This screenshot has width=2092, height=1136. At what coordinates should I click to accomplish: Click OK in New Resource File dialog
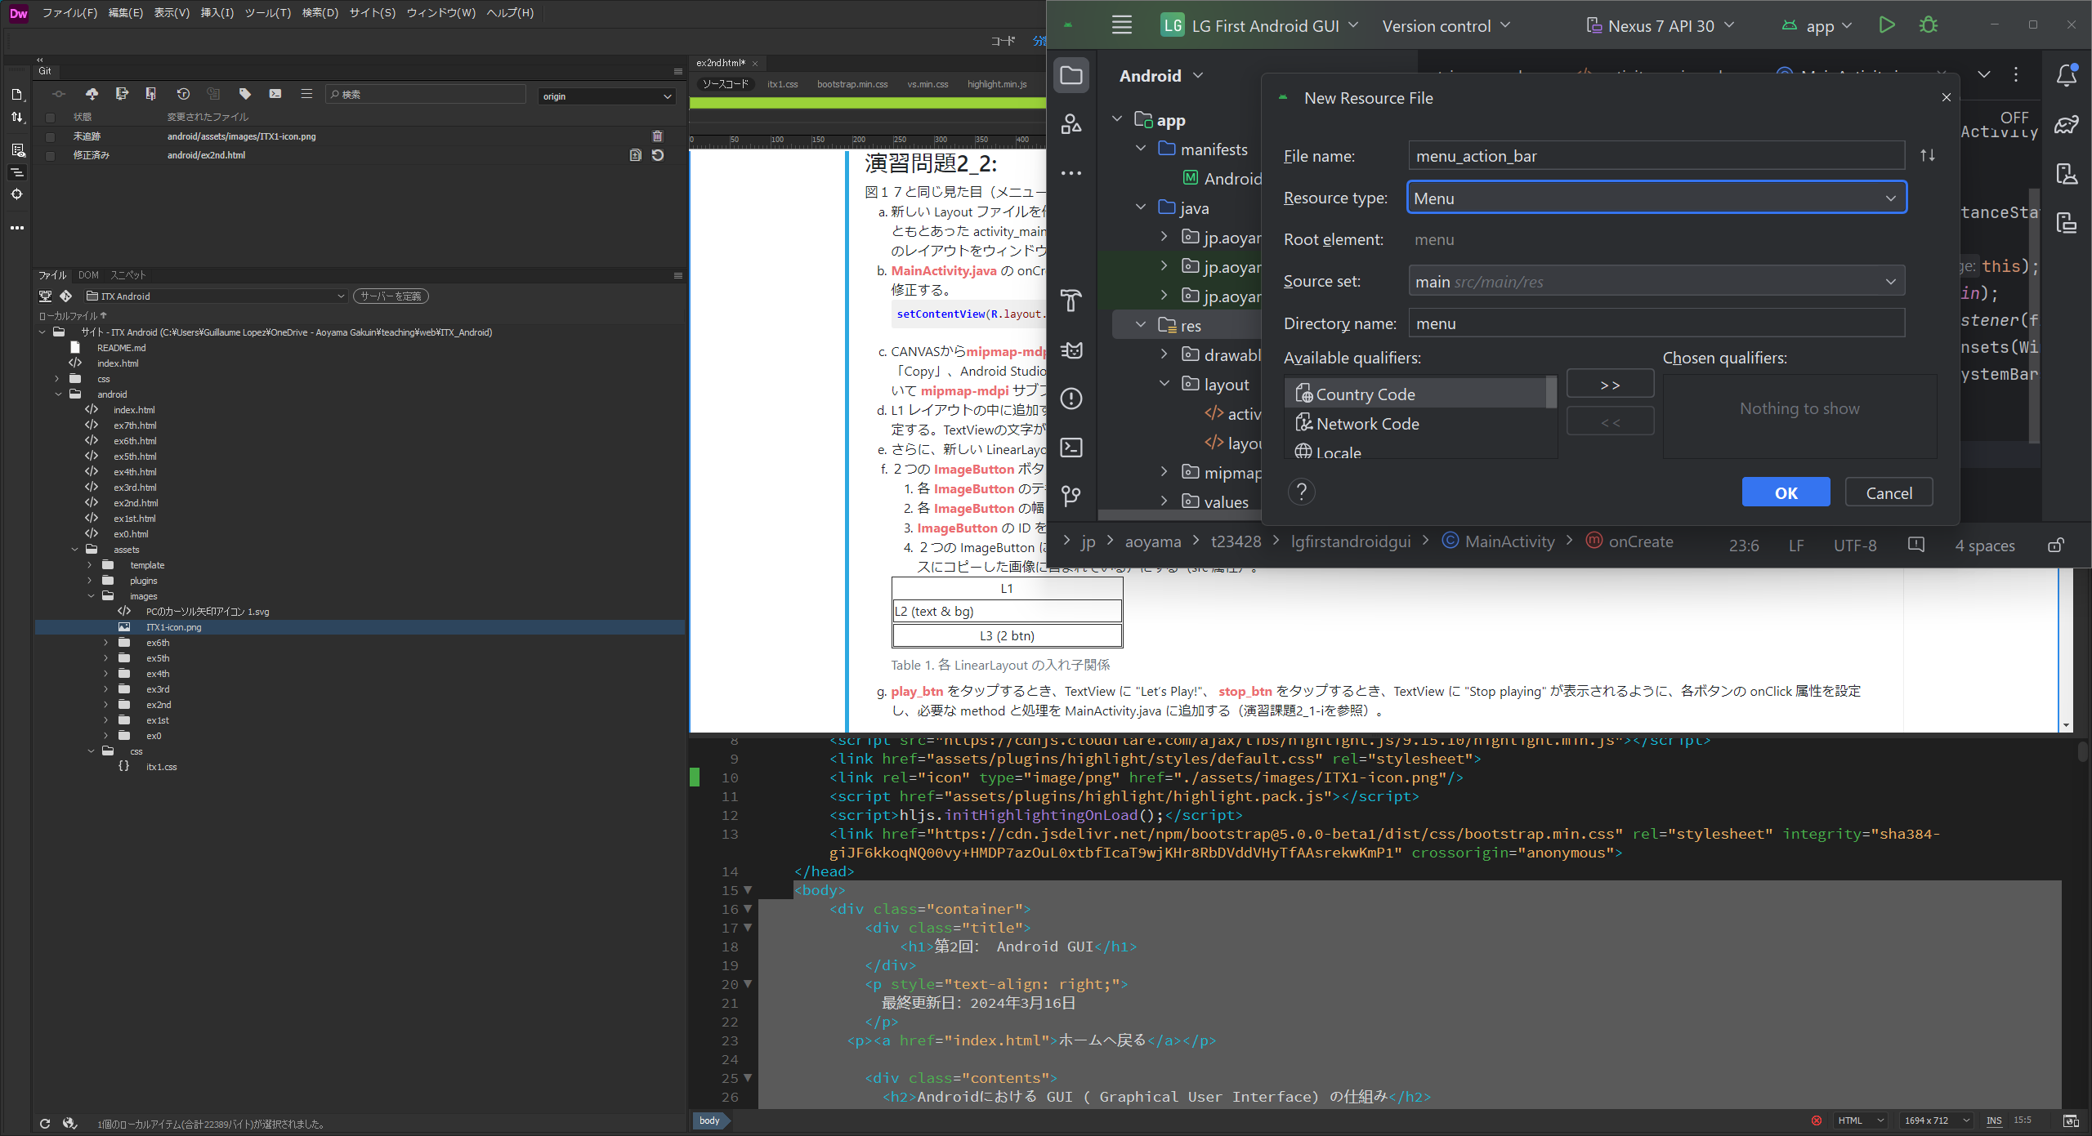coord(1786,492)
